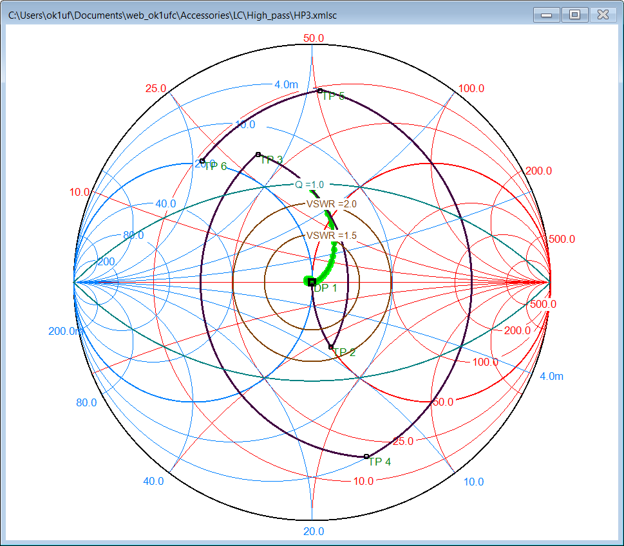Click the VSWR =1.5 circle label

coord(331,236)
